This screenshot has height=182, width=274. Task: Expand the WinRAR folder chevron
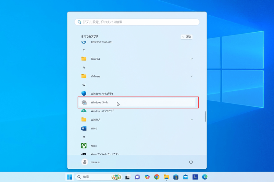tap(192, 120)
